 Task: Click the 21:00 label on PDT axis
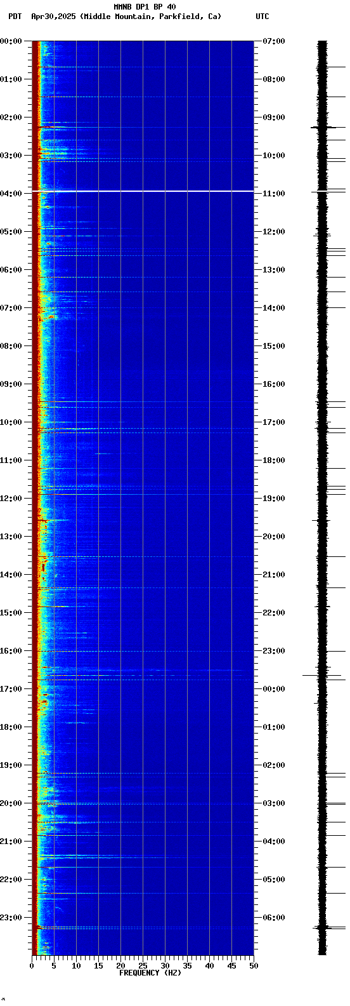(x=11, y=842)
